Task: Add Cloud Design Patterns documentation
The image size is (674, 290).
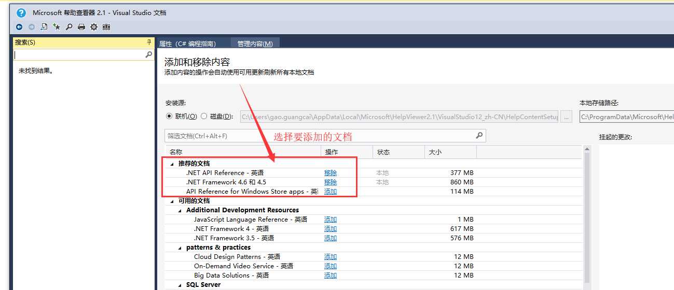Action: pos(331,257)
